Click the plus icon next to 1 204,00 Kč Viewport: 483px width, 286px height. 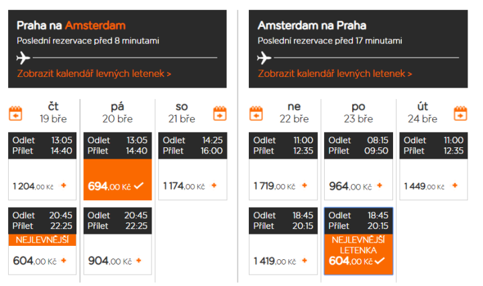coord(64,186)
